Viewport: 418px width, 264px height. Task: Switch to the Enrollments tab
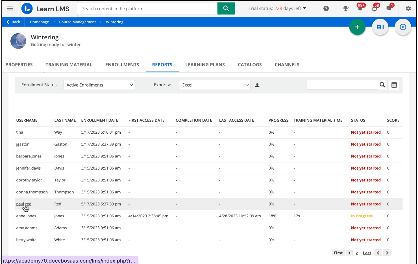tap(122, 65)
